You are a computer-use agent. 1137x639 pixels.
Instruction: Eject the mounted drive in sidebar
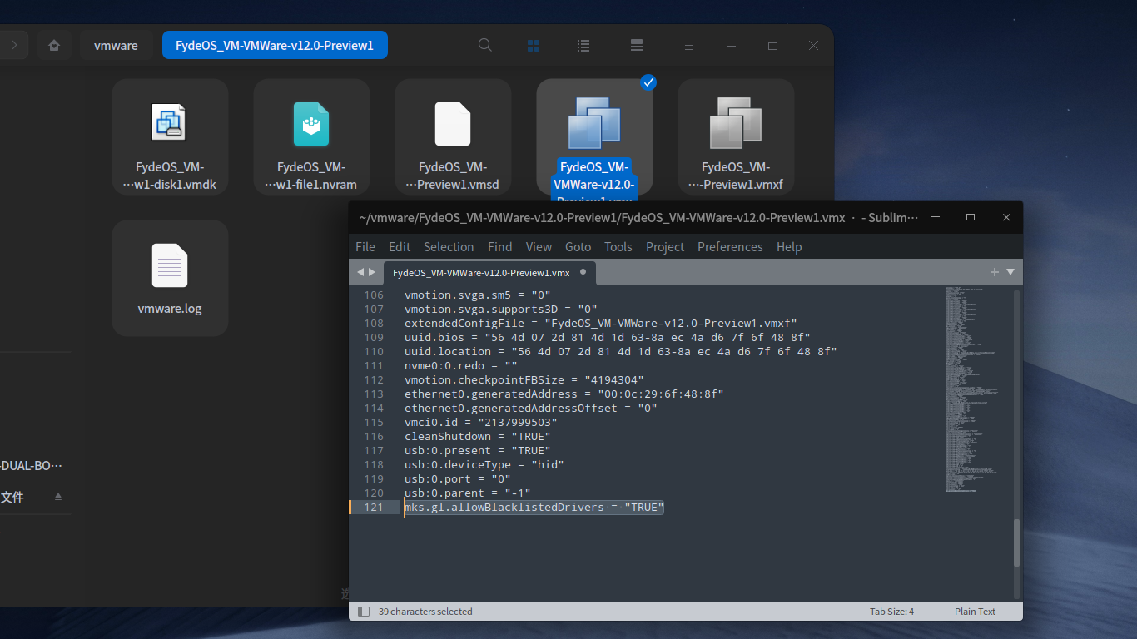[58, 497]
